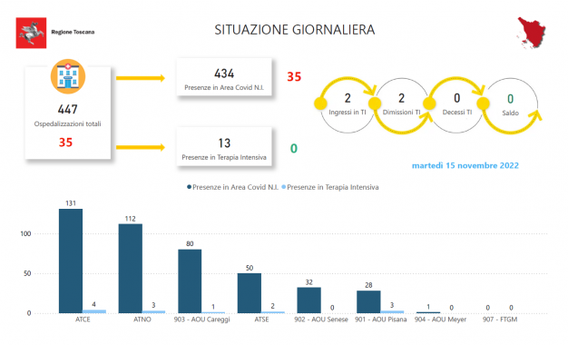Image resolution: width=568 pixels, height=345 pixels.
Task: Click the AOU Pisana bar labeled 28
Action: click(368, 301)
